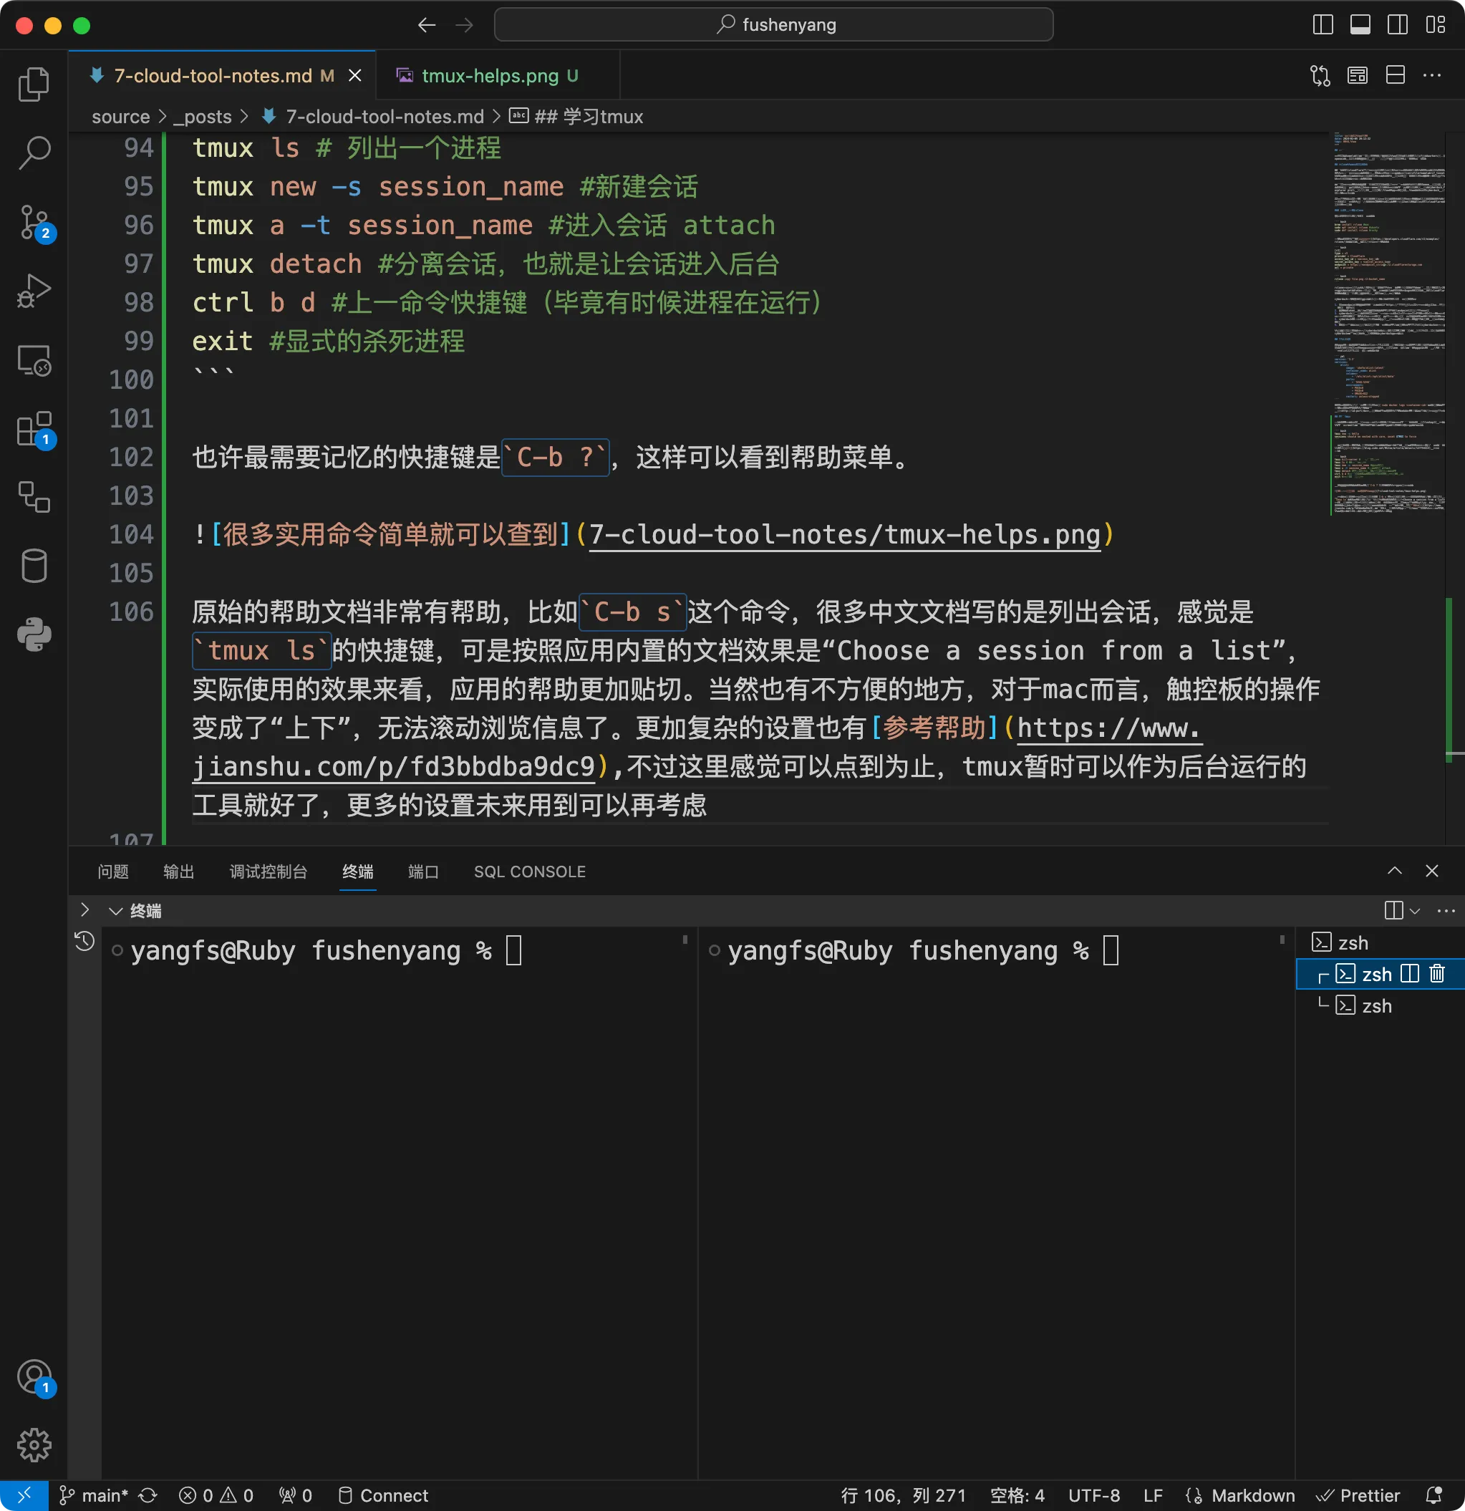Screen dimensions: 1465x1511
Task: Open the markdown preview to the side
Action: point(1357,76)
